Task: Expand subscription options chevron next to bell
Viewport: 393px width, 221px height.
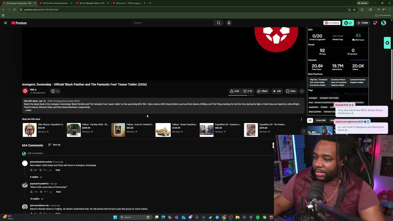Action: coord(57,91)
